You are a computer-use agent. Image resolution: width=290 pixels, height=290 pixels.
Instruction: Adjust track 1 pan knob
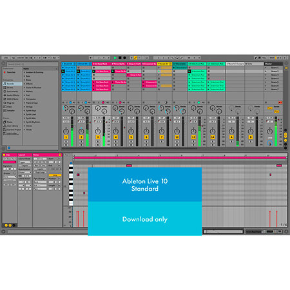tap(66, 131)
